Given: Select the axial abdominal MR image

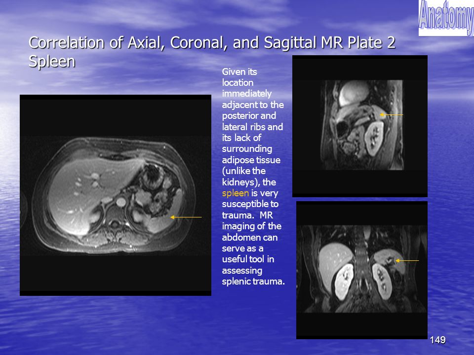Looking at the screenshot, I should [x=116, y=195].
